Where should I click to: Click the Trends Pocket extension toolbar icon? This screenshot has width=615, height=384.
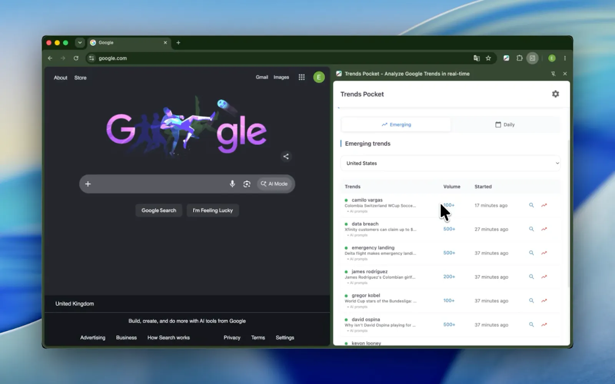pyautogui.click(x=506, y=58)
